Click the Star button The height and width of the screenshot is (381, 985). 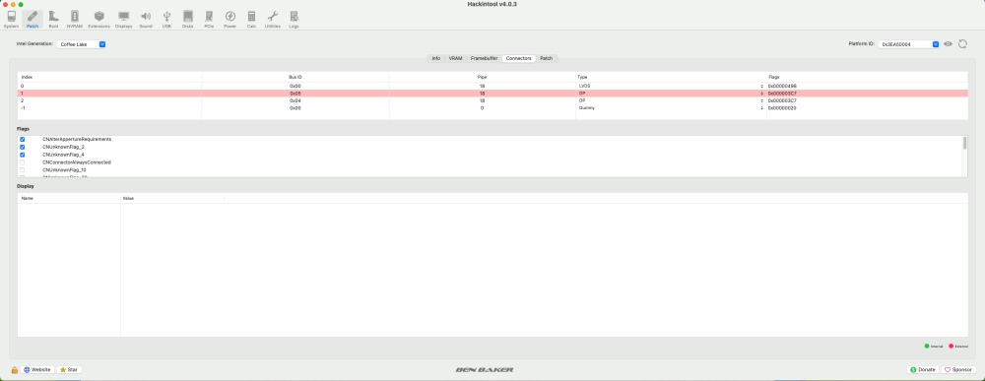coord(69,370)
